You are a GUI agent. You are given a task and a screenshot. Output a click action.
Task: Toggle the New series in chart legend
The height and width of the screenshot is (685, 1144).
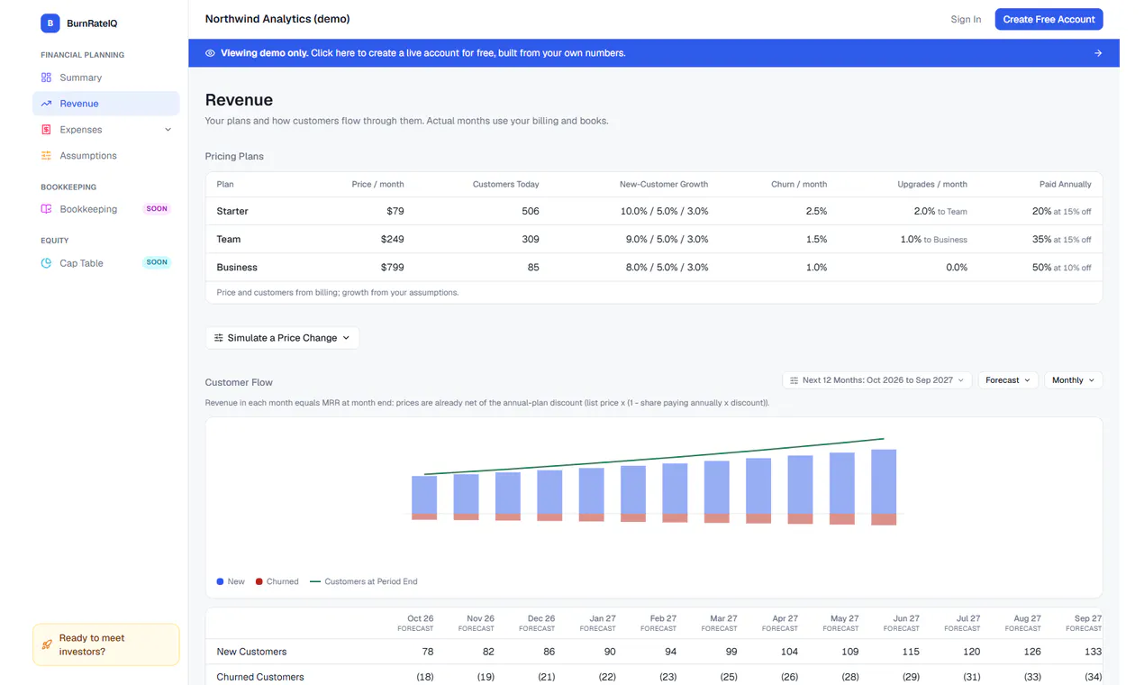[231, 581]
